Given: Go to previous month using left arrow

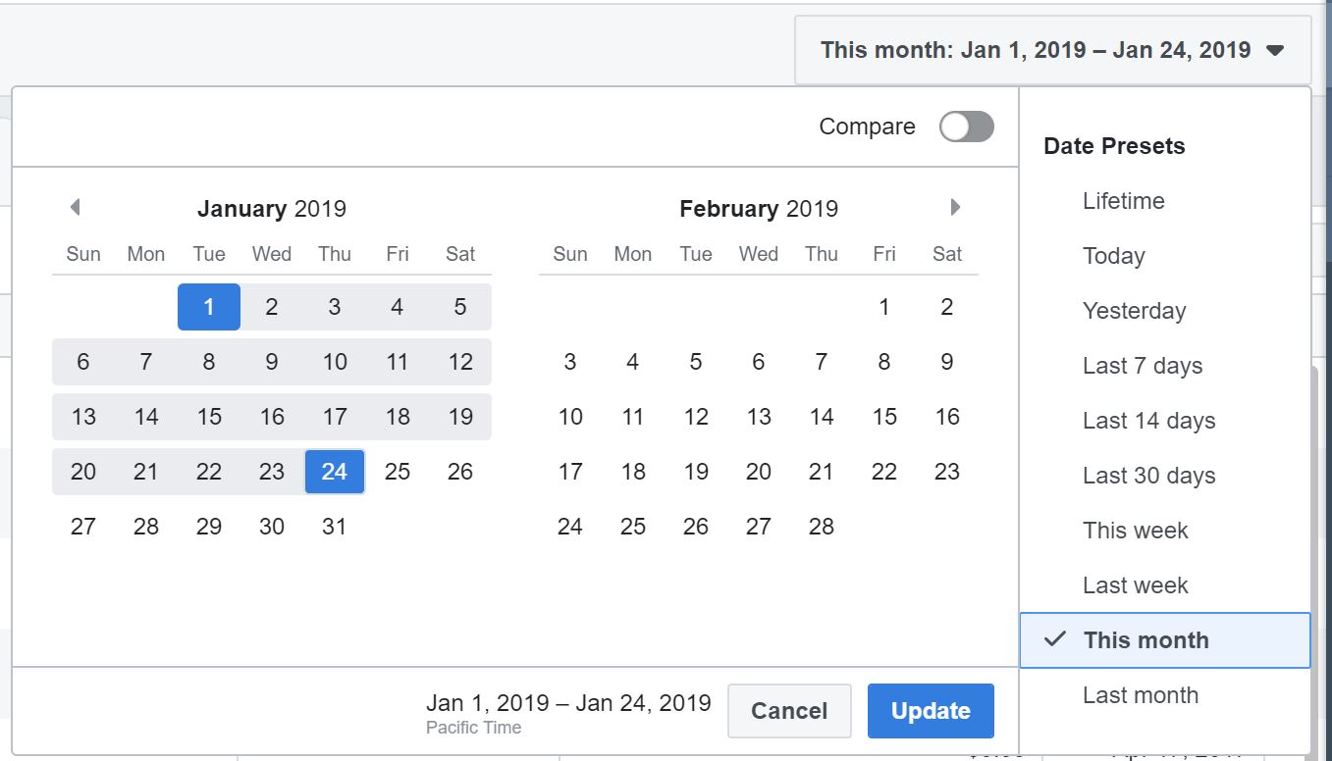Looking at the screenshot, I should pos(75,207).
